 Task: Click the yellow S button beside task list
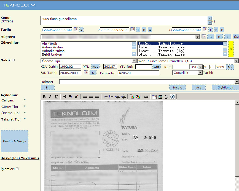(231, 49)
